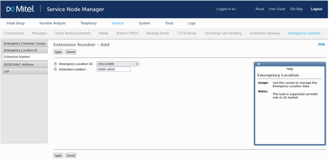329x160 pixels.
Task: Click the bottom Cancel button
Action: pyautogui.click(x=71, y=156)
